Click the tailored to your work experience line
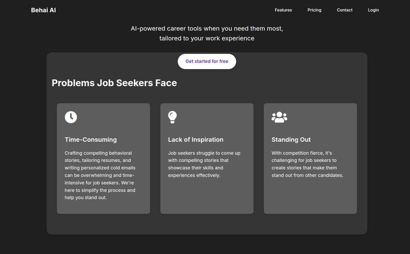Image resolution: width=410 pixels, height=254 pixels. (207, 38)
